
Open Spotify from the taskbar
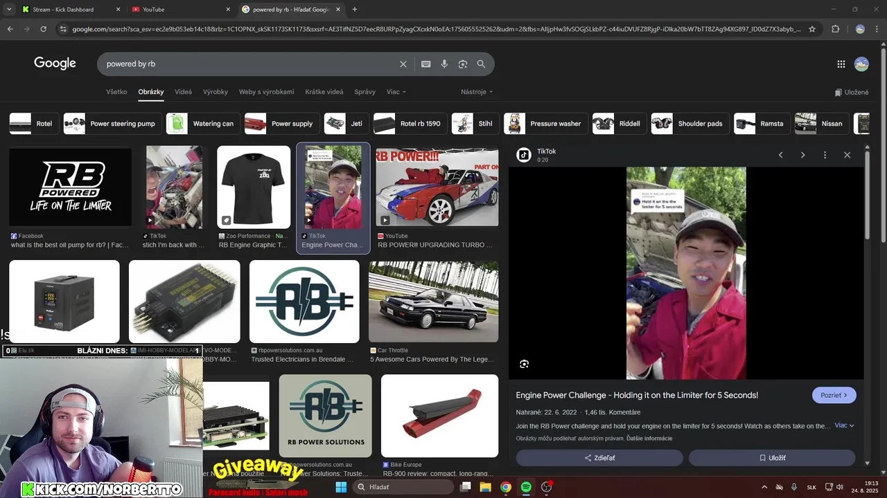(x=526, y=487)
